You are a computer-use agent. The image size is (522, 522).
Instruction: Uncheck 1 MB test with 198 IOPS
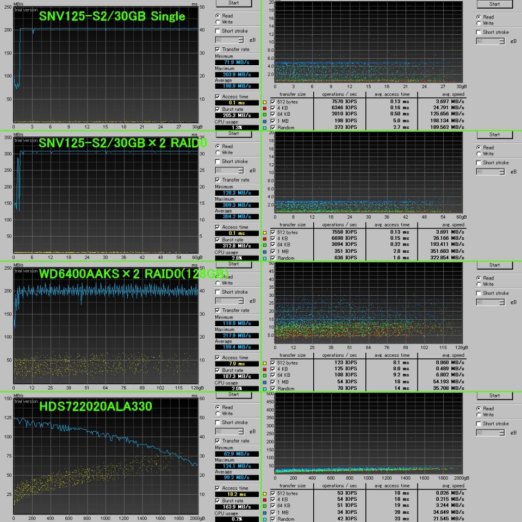point(273,121)
